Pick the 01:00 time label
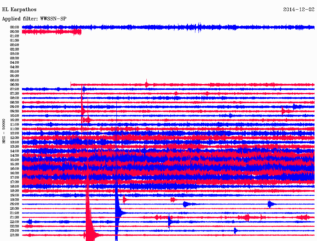Image resolution: width=317 pixels, height=241 pixels. click(15, 36)
